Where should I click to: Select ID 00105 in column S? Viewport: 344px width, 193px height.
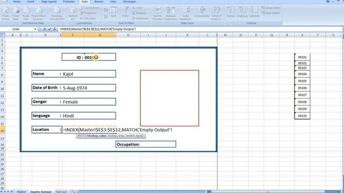click(302, 81)
